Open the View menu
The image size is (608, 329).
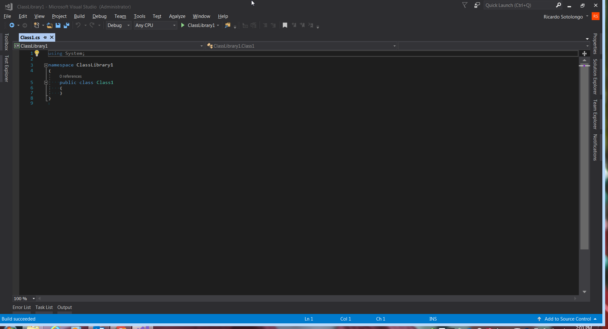(x=40, y=16)
